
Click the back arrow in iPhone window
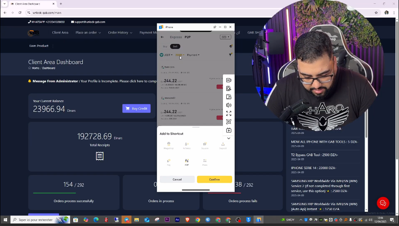click(162, 37)
